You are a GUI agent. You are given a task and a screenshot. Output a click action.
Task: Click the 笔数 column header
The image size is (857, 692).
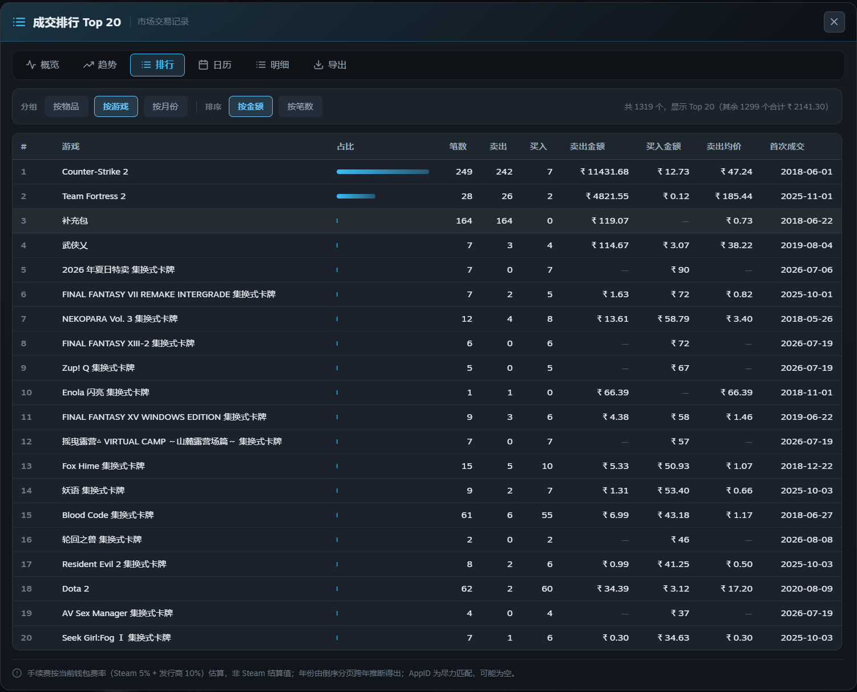(x=458, y=147)
